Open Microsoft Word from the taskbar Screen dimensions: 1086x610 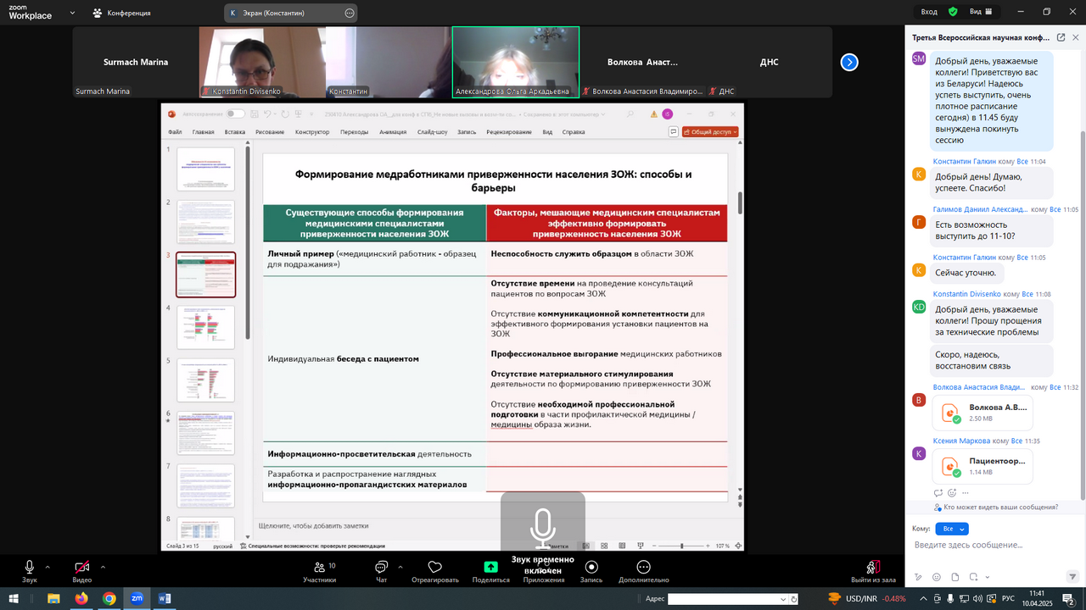[165, 598]
